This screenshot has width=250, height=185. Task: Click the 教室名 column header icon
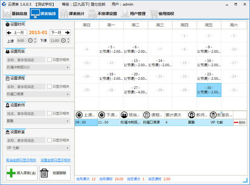214,115
